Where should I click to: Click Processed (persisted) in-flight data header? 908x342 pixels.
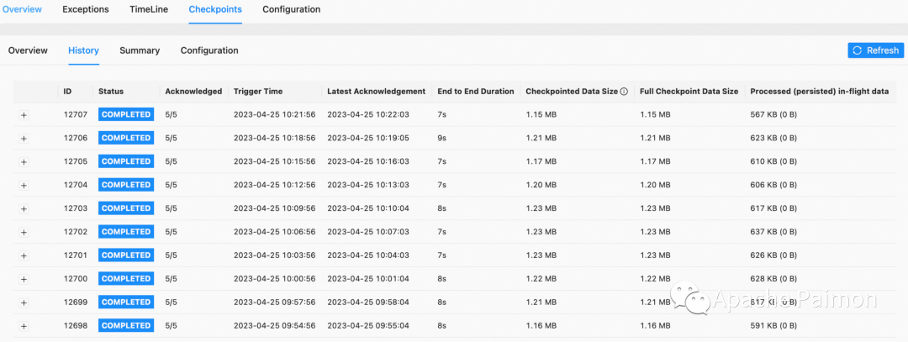coord(820,92)
